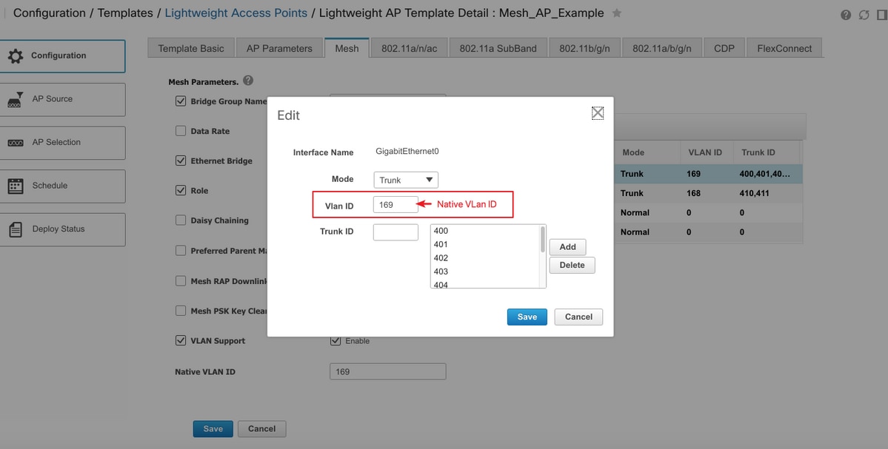Viewport: 888px width, 449px height.
Task: Click the Configuration gear icon
Action: (x=16, y=56)
